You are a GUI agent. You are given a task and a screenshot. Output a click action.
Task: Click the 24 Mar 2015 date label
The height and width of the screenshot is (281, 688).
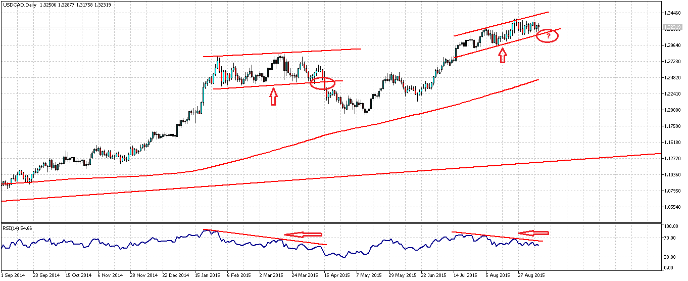(305, 275)
